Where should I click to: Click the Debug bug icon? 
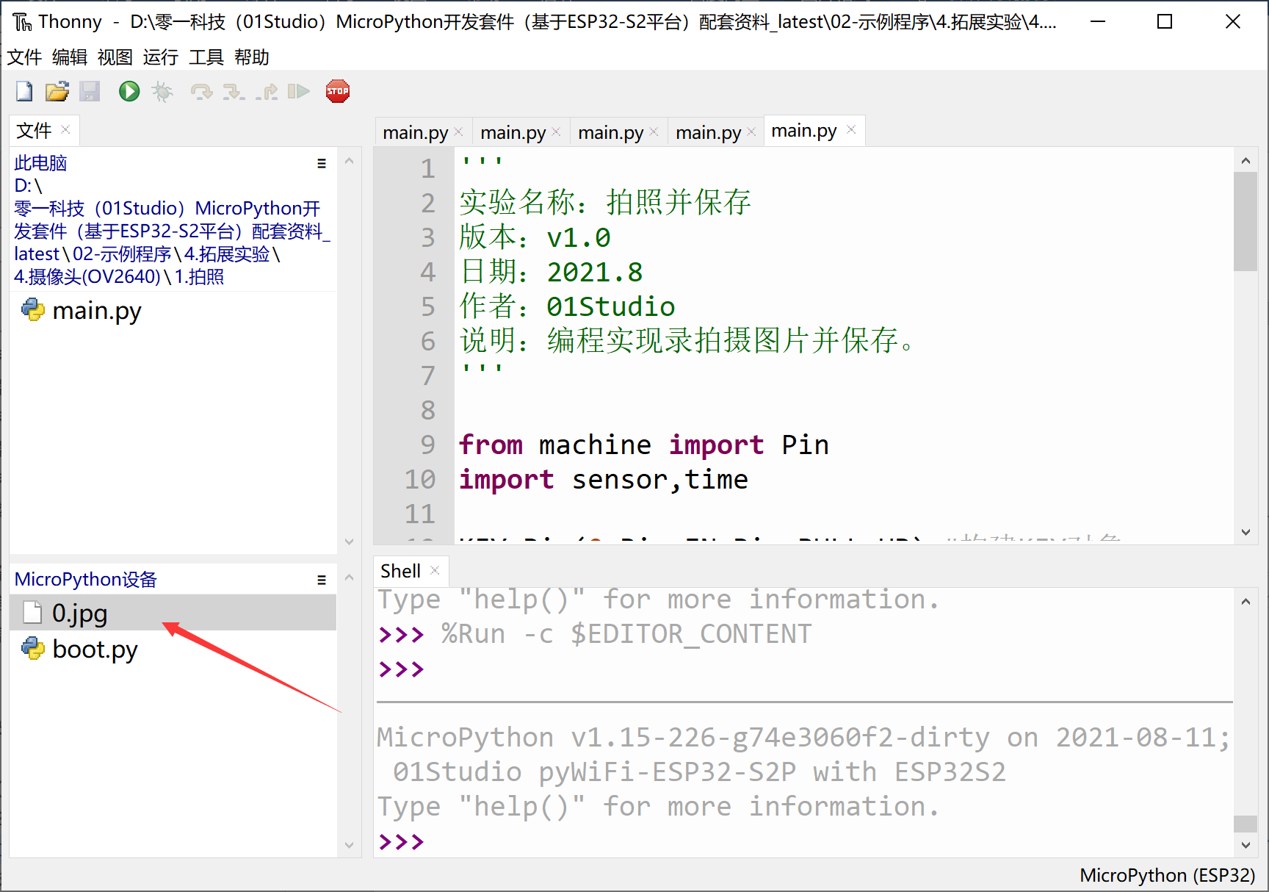(162, 92)
